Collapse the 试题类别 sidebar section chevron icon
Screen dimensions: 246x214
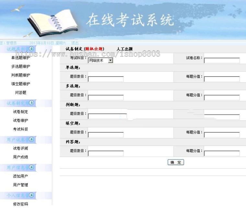(31, 49)
